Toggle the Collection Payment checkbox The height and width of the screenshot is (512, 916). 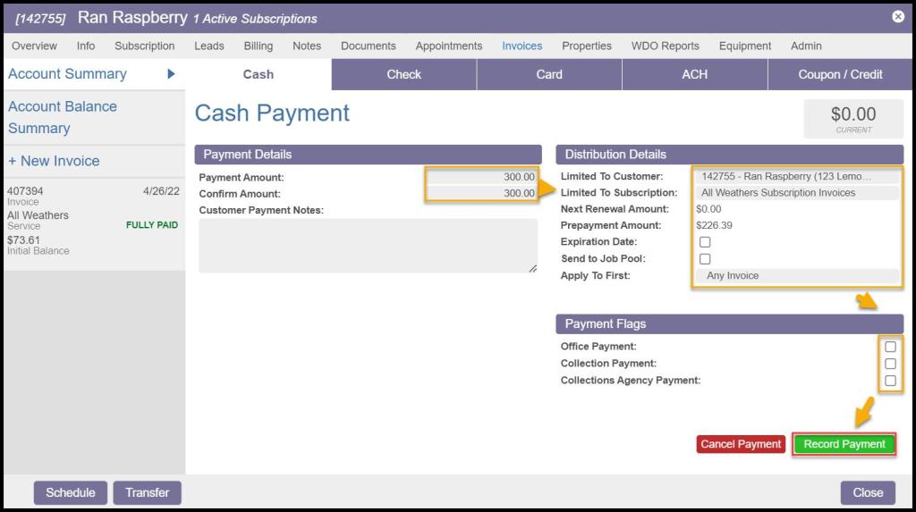click(890, 364)
